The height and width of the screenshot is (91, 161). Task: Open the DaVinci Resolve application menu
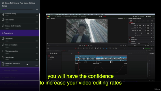[x=53, y=14]
